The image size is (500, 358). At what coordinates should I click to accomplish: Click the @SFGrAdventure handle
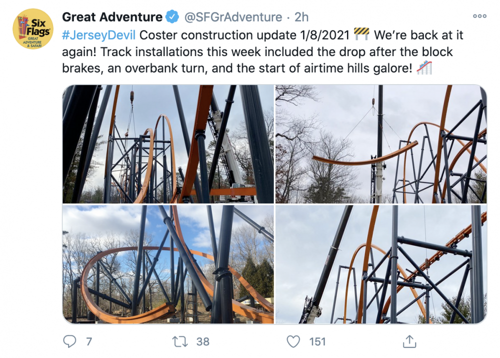[x=233, y=17]
